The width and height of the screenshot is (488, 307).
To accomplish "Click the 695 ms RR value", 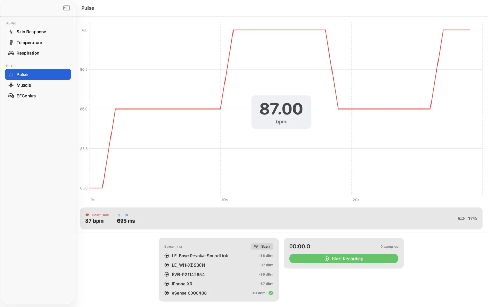I will point(126,221).
